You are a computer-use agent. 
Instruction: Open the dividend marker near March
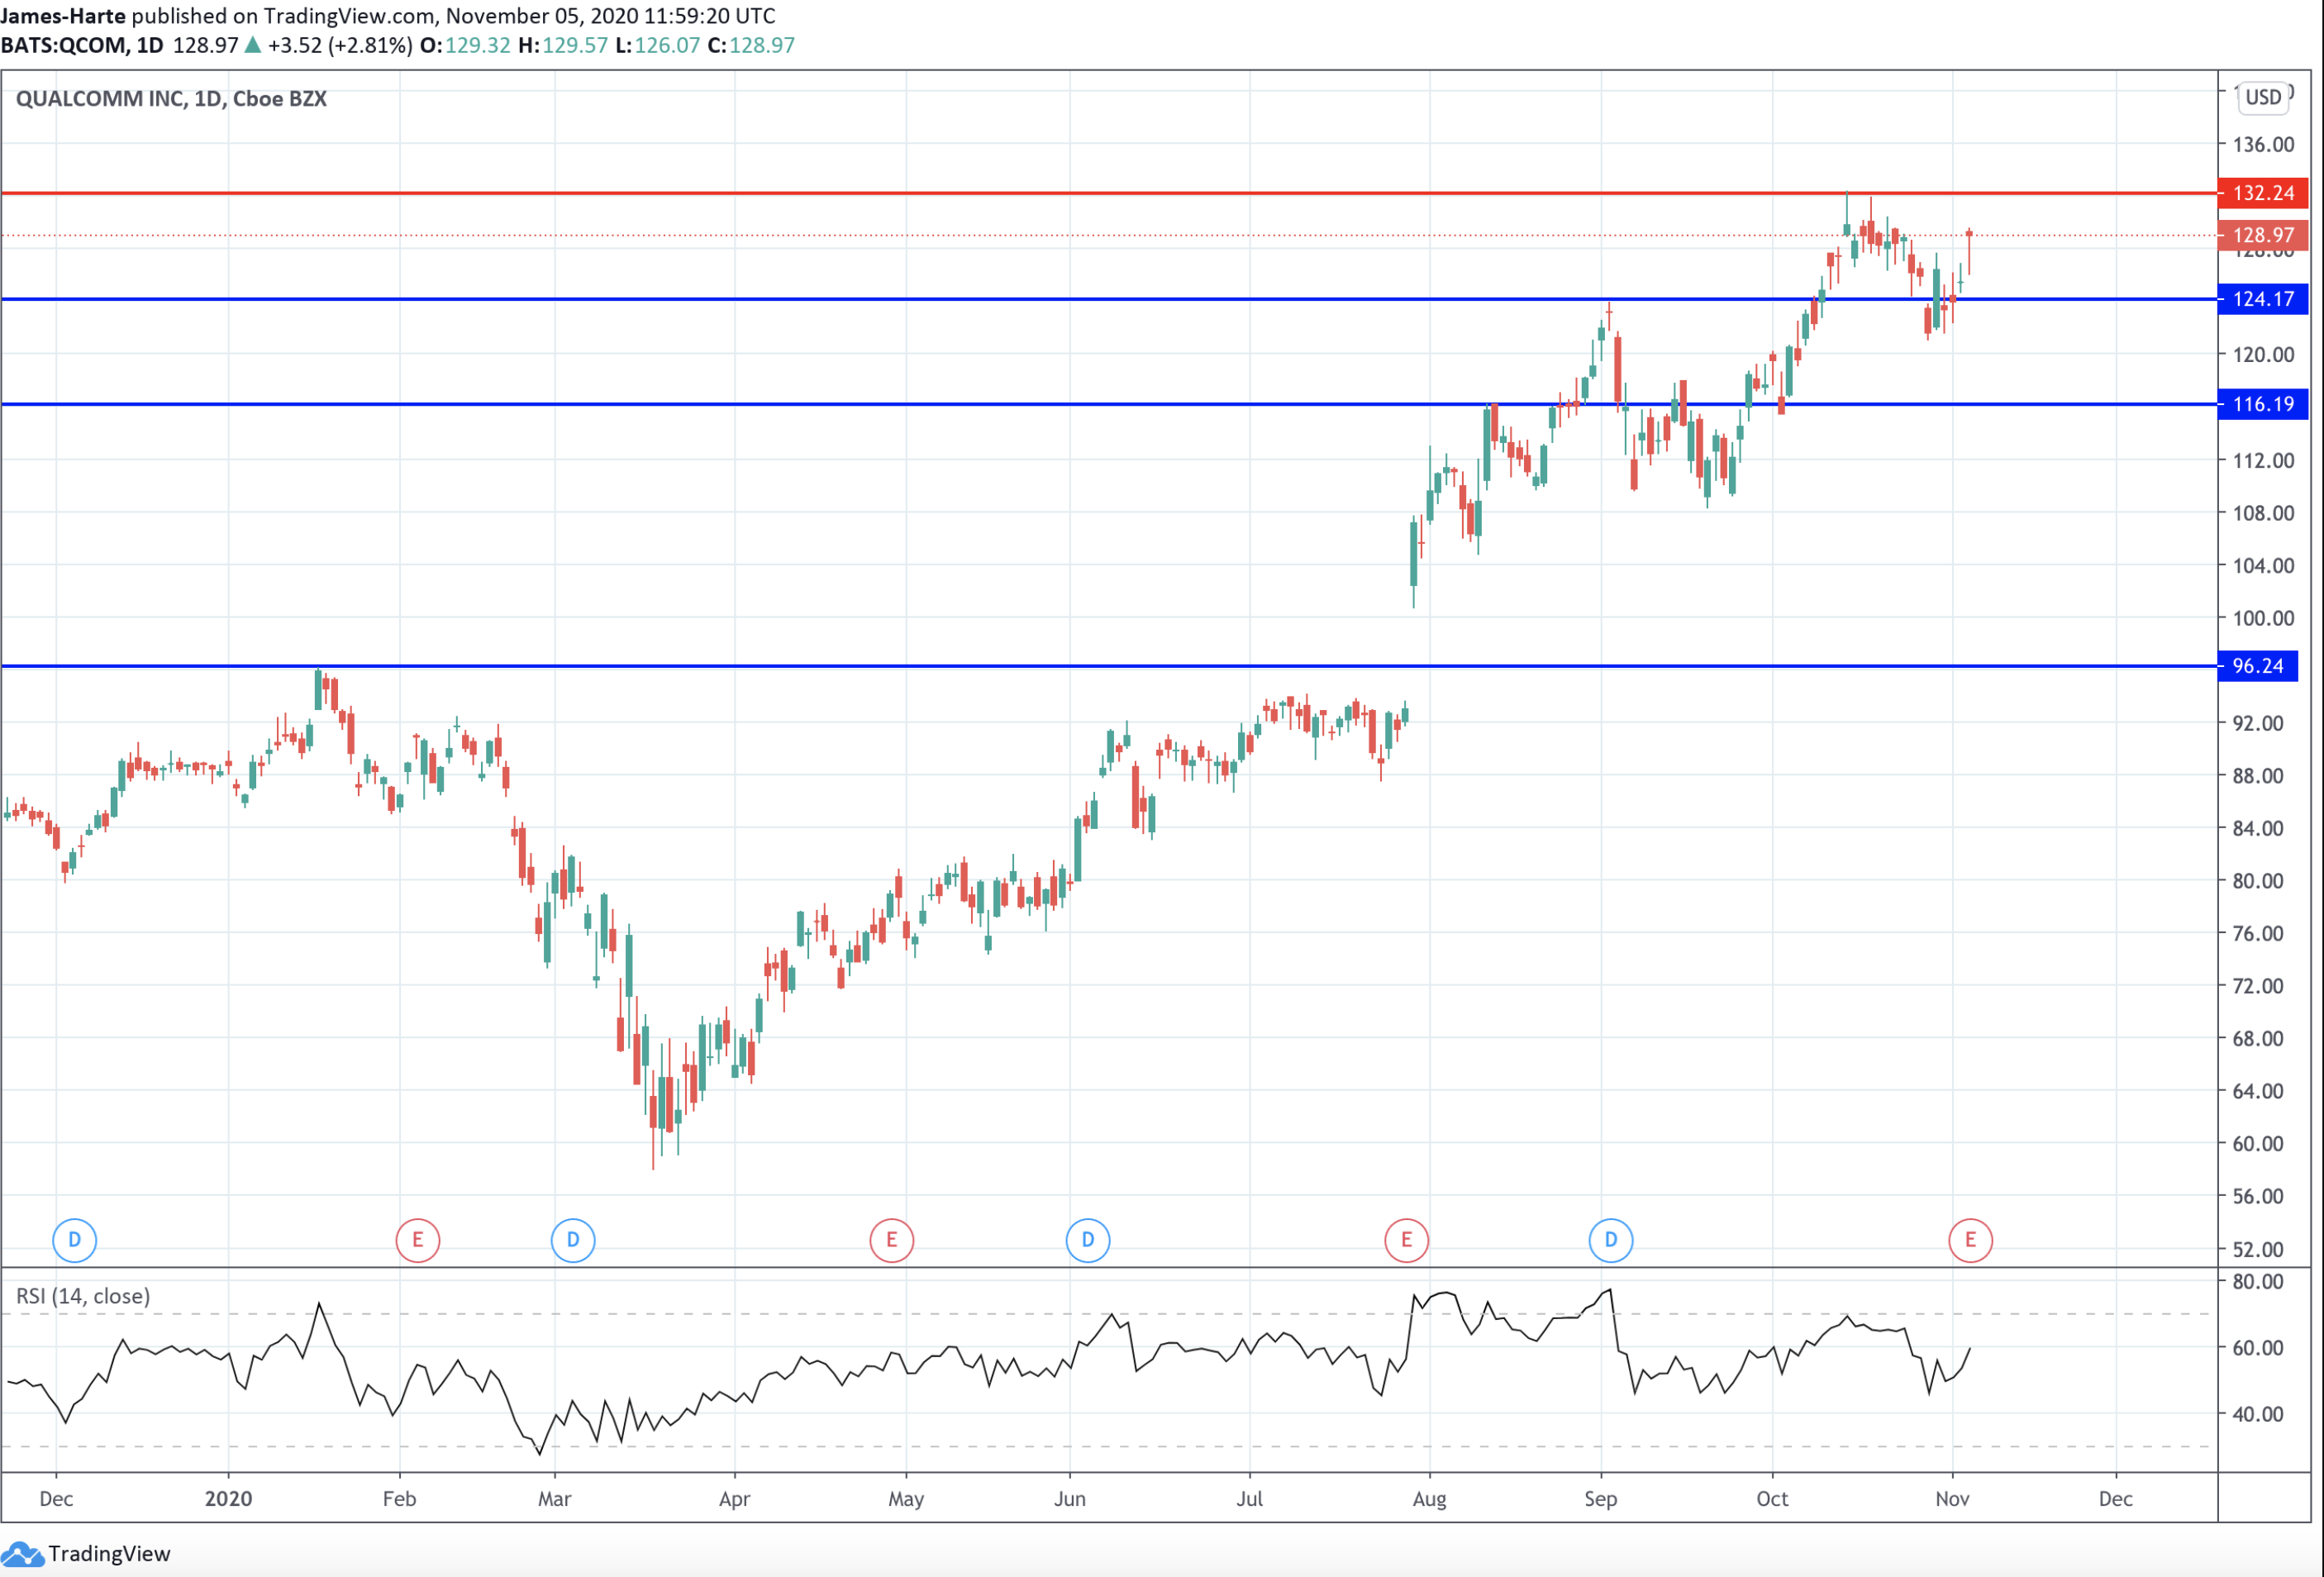click(x=573, y=1240)
